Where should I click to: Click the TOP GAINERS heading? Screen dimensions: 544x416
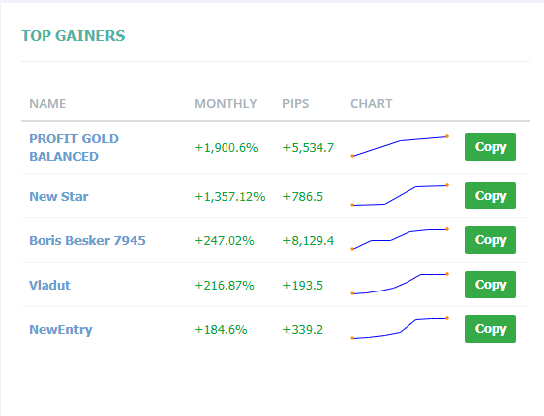(x=73, y=36)
